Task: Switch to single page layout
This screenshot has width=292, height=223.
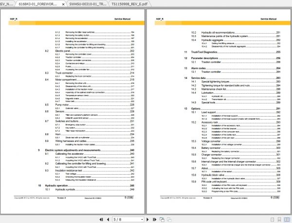Action: point(272,220)
